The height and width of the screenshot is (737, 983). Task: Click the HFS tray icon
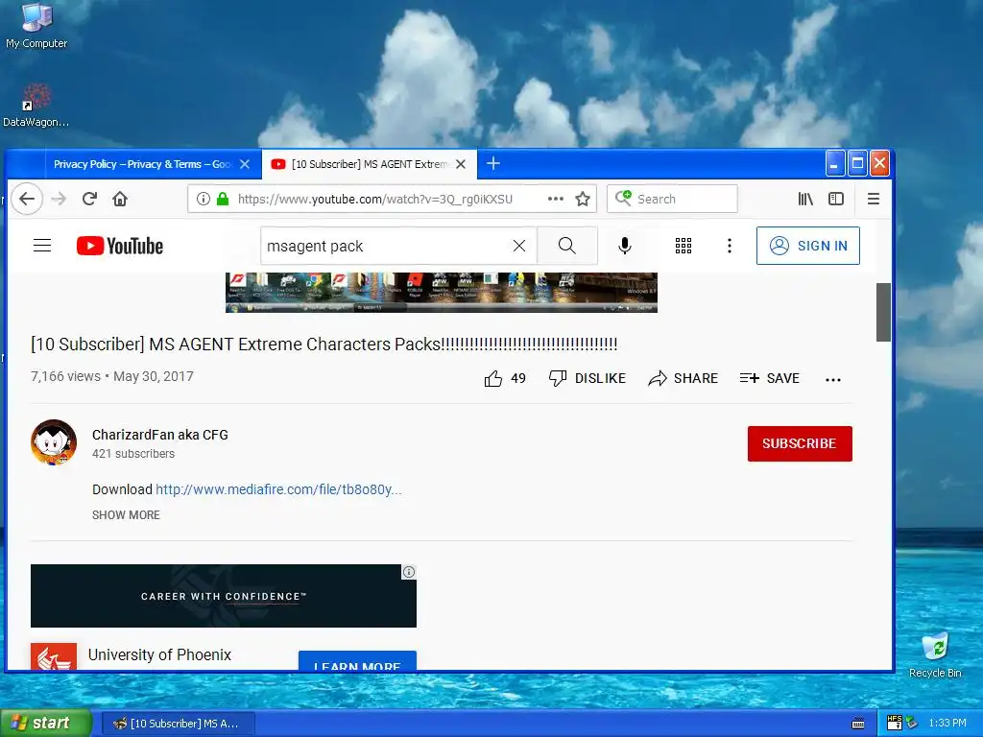point(895,723)
